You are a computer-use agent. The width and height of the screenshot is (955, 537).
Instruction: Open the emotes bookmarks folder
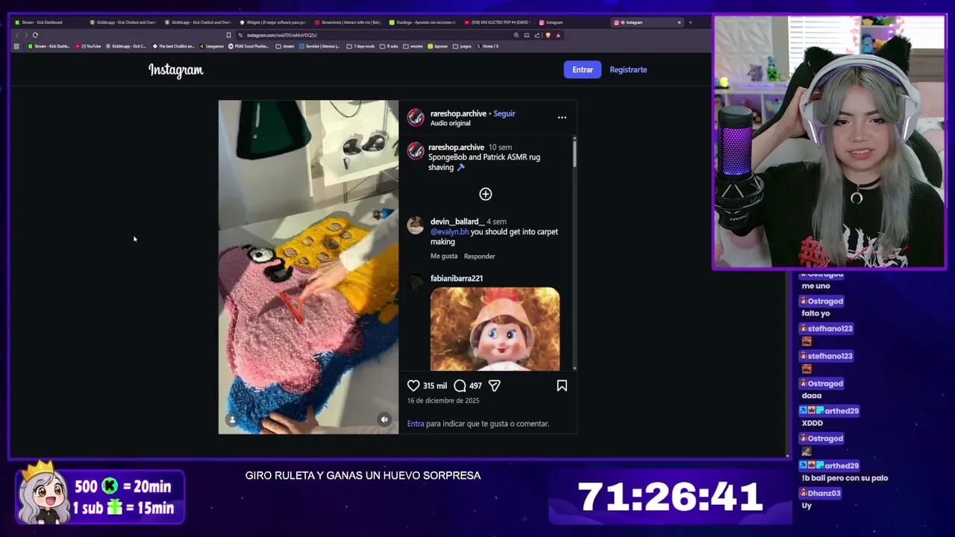413,46
